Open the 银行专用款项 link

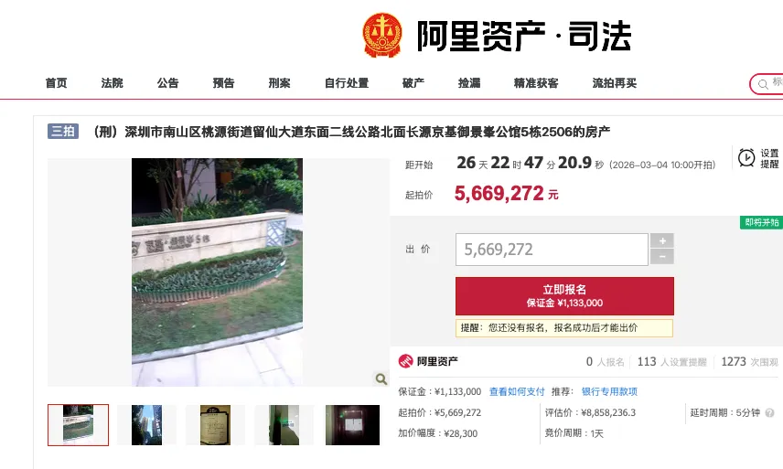click(x=609, y=391)
